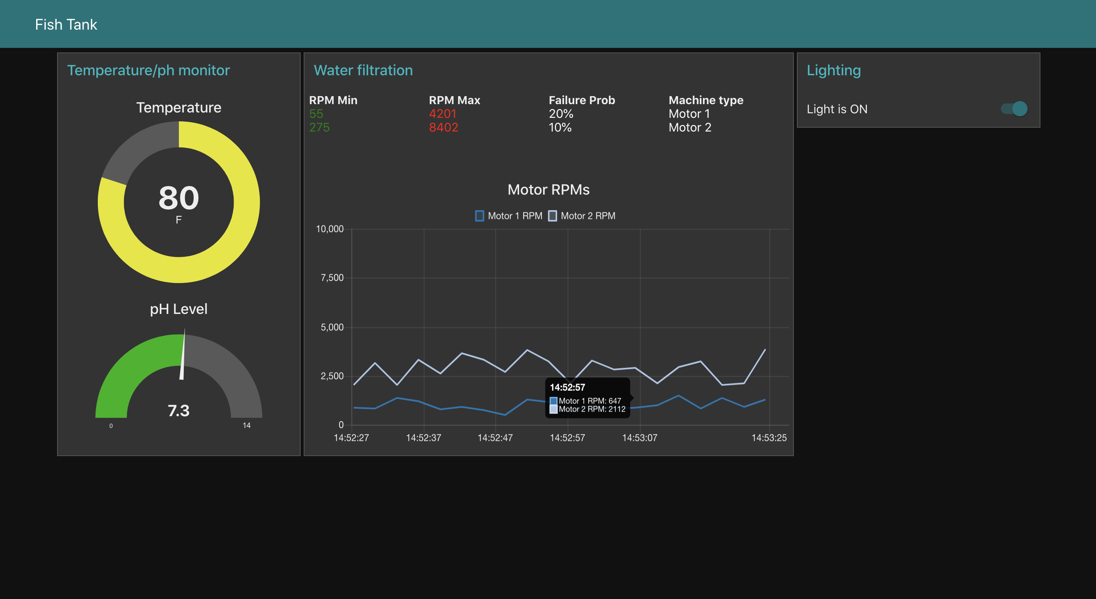1096x599 pixels.
Task: Click the chart tooltip at 14:52:57
Action: tap(587, 398)
